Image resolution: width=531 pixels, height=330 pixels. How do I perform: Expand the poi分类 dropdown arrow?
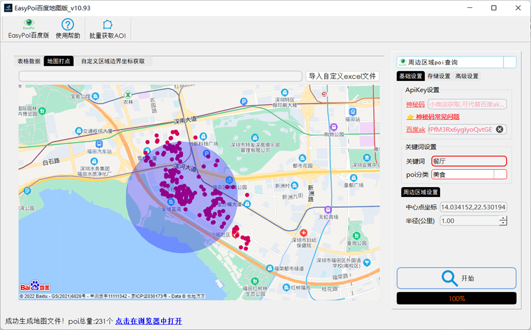point(500,175)
